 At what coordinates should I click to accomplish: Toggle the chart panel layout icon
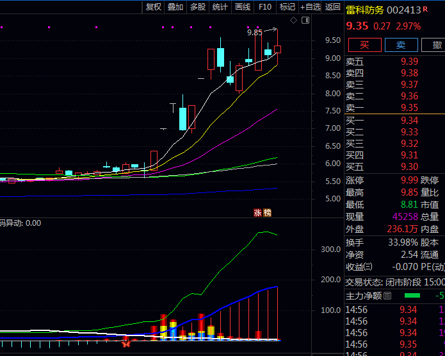coord(304,21)
